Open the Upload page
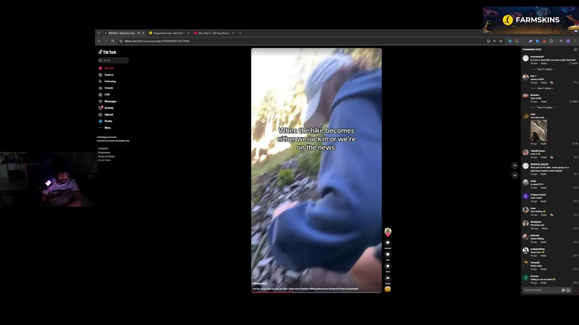The image size is (579, 325). point(106,115)
